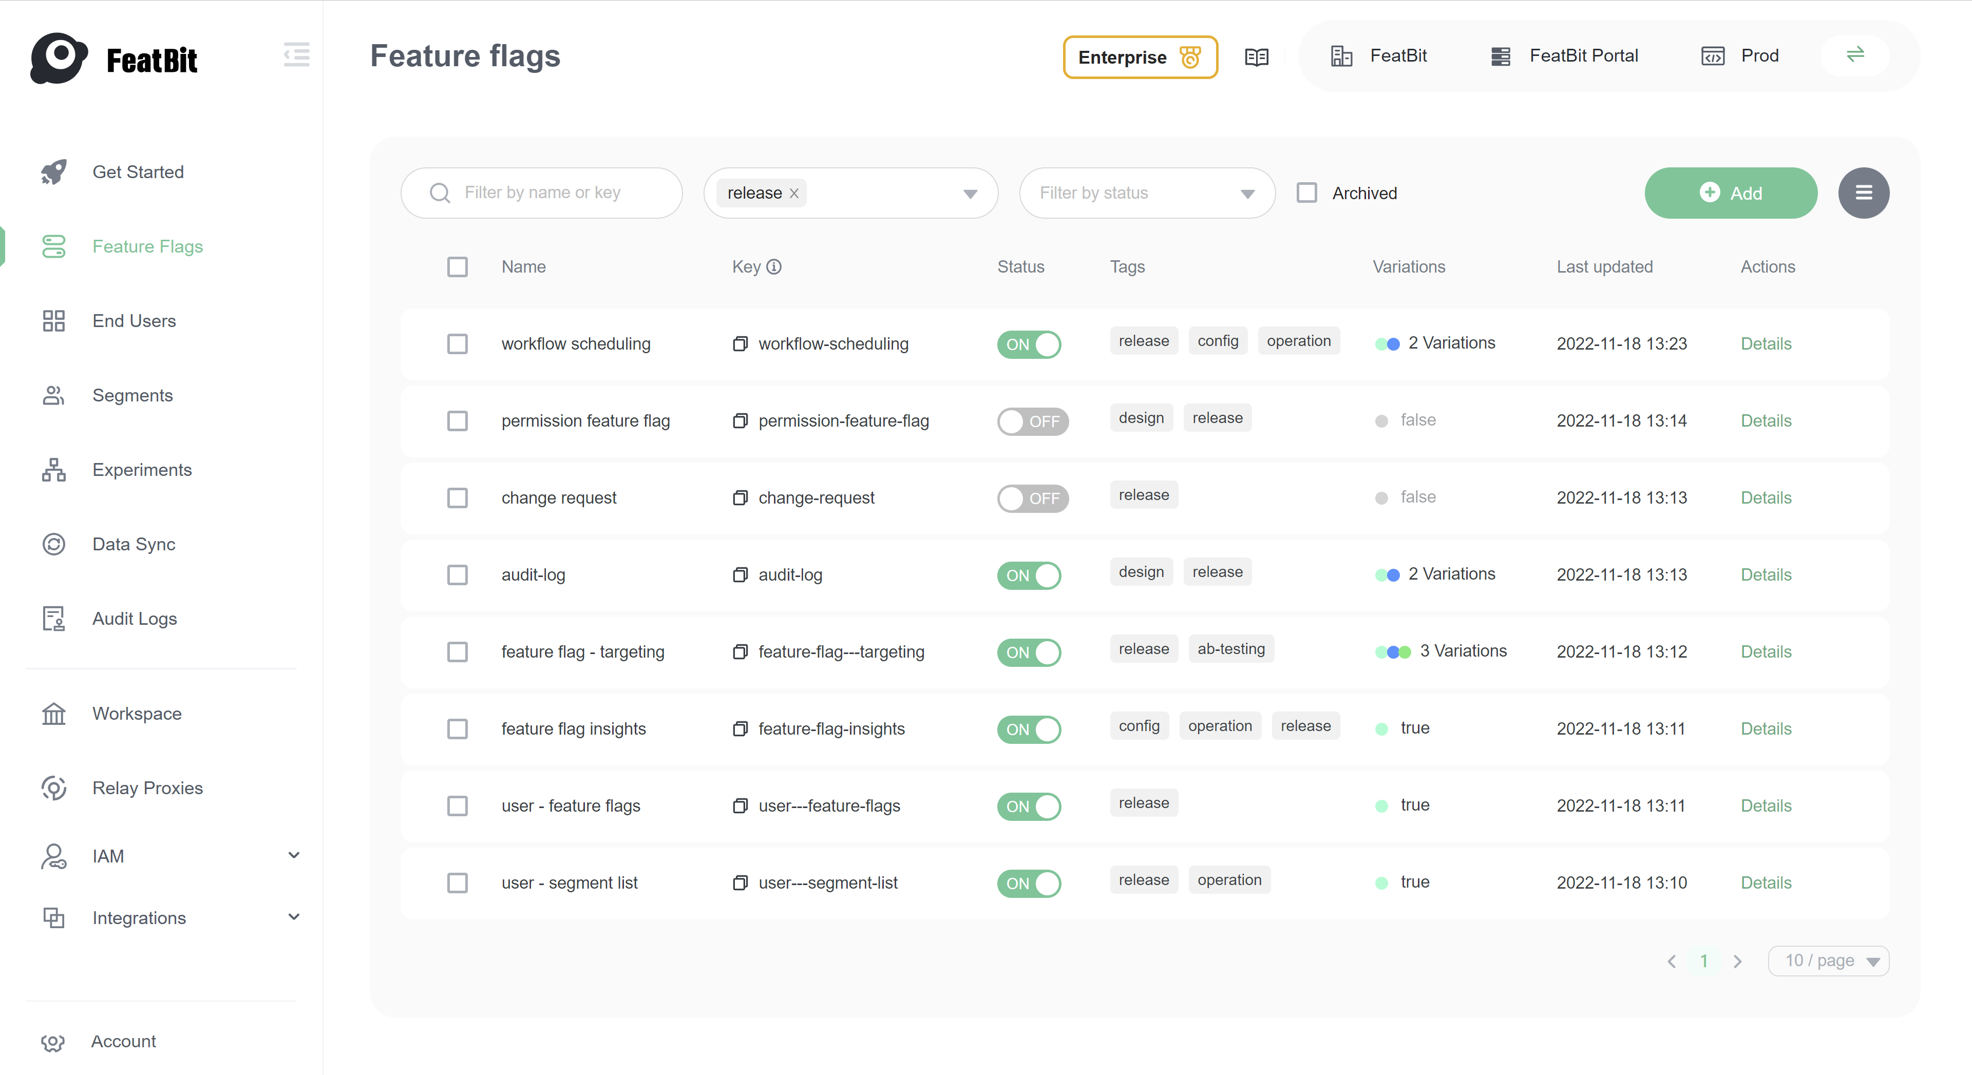
Task: Turn off workflow scheduling flag
Action: coord(1029,344)
